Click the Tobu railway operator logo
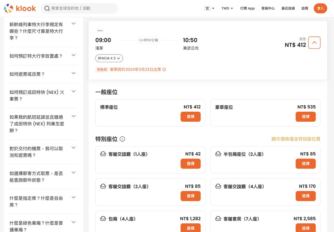Viewport: 334px width, 232px height. pyautogui.click(x=100, y=30)
